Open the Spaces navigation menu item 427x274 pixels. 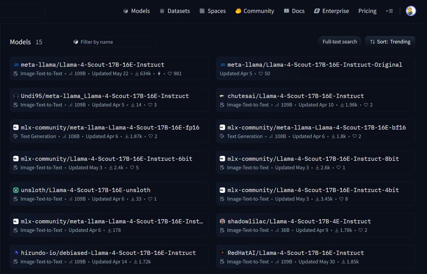(212, 11)
